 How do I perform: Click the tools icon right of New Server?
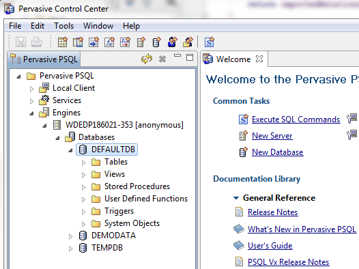pos(352,135)
